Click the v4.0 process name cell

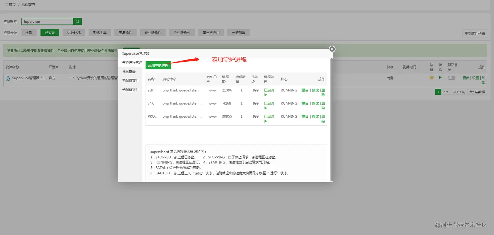(x=151, y=103)
